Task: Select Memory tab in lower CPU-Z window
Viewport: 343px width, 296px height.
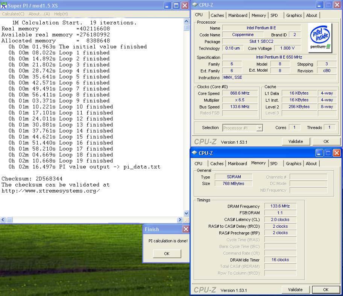Action: pyautogui.click(x=258, y=163)
